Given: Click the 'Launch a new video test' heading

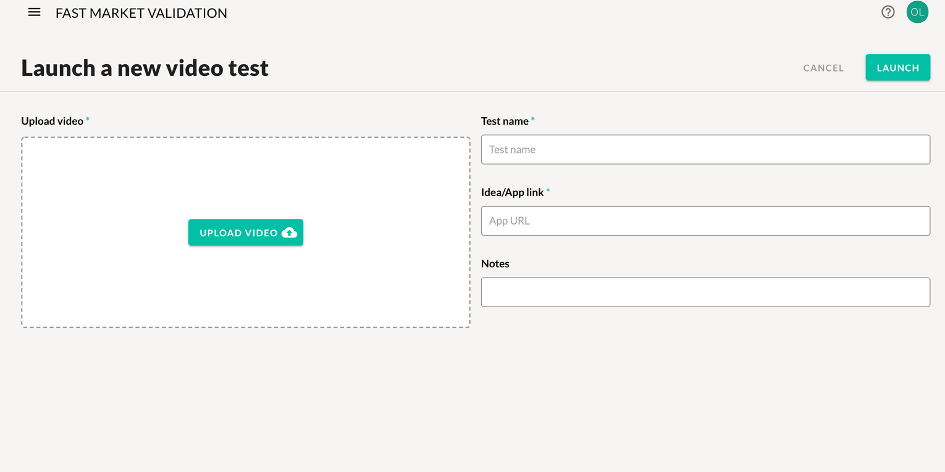Looking at the screenshot, I should click(x=145, y=68).
